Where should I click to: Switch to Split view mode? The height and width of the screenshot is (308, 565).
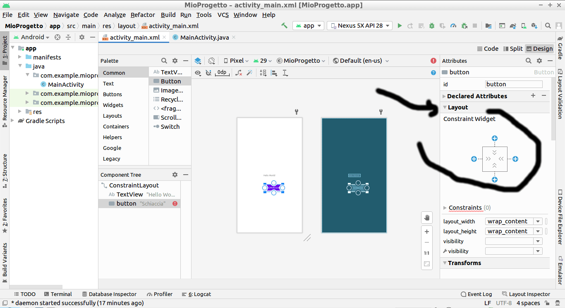(x=513, y=49)
